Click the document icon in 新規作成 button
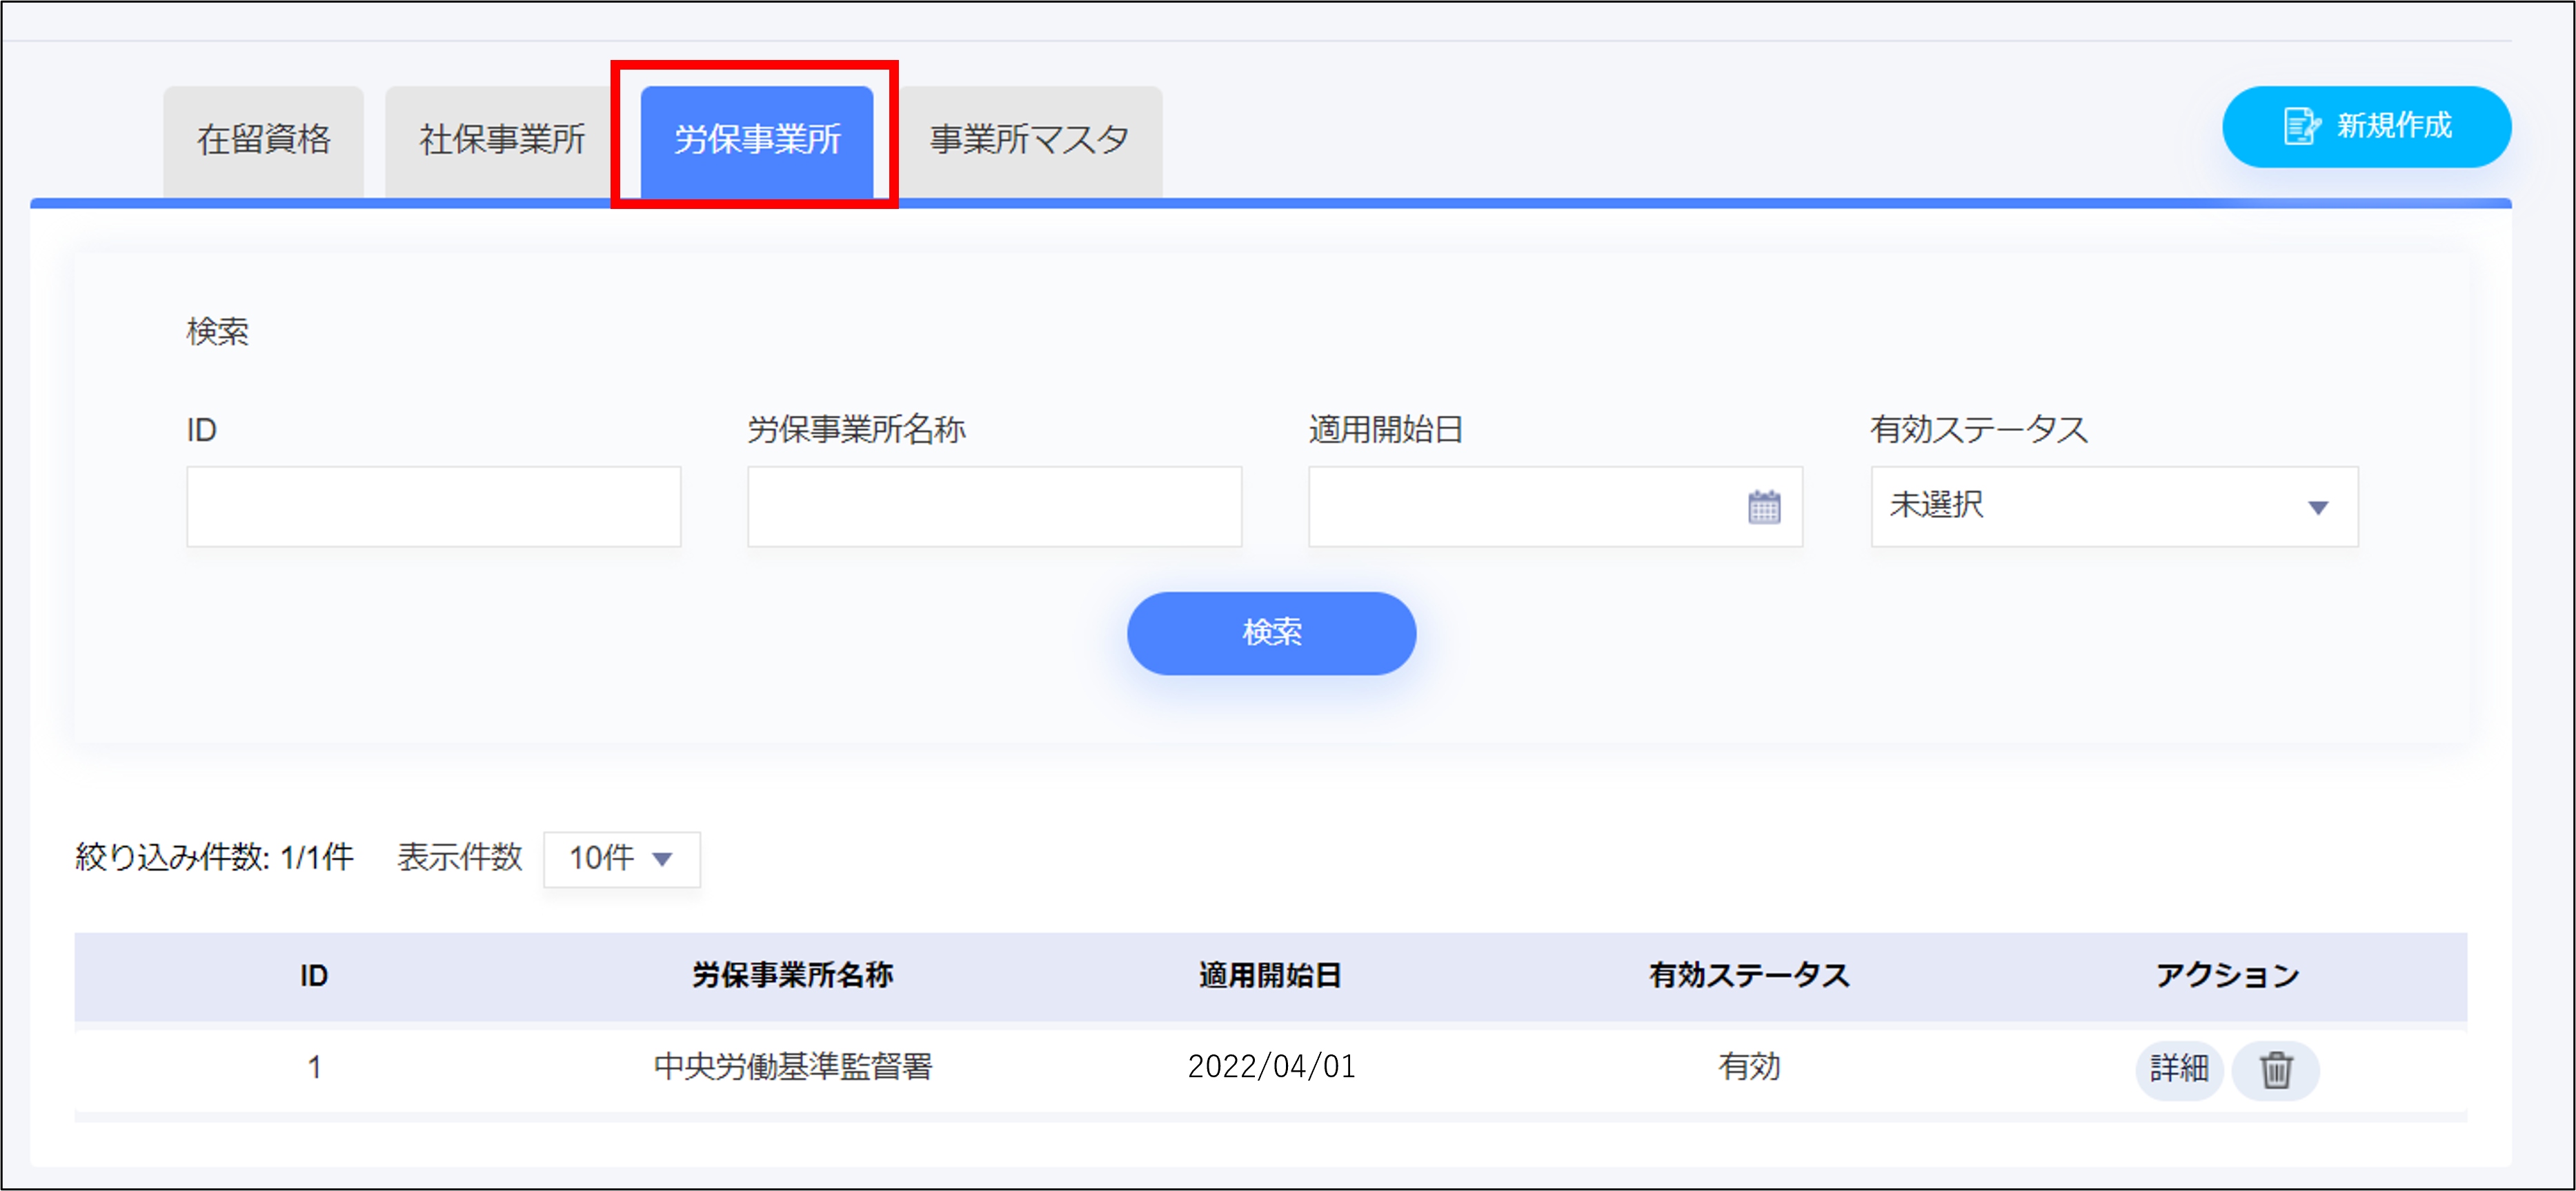Screen dimensions: 2576x1191 pyautogui.click(x=2301, y=127)
